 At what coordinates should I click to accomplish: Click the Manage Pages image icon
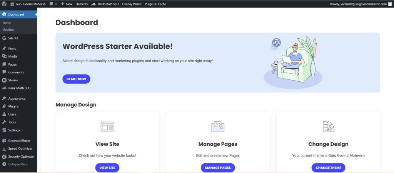[x=218, y=127]
